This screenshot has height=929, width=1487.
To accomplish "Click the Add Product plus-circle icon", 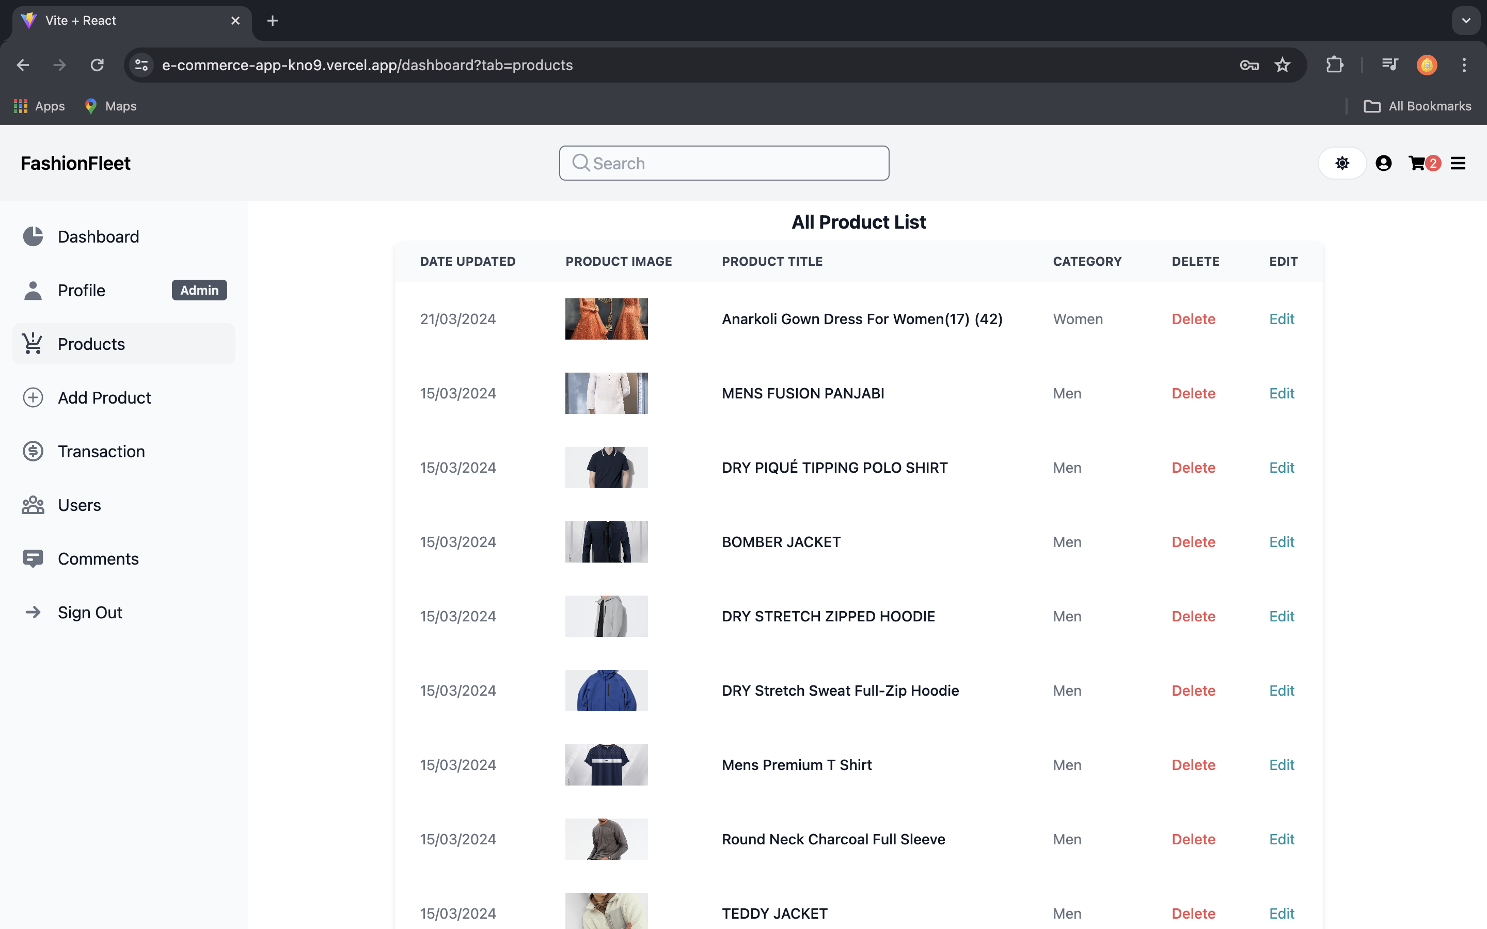I will (33, 397).
